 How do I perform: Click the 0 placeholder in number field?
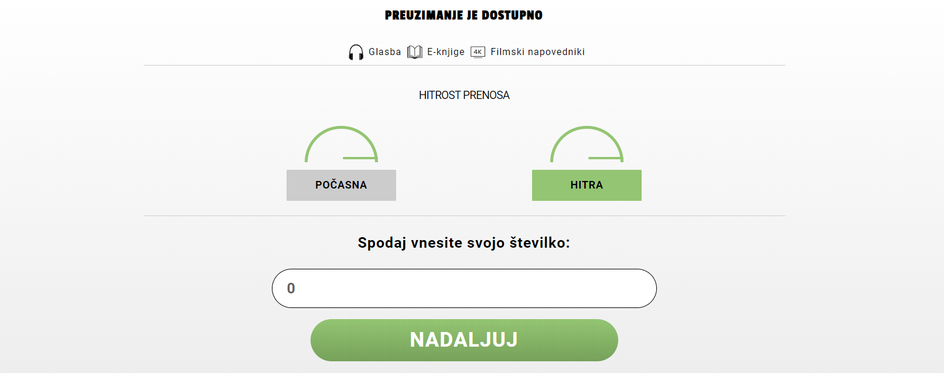pos(291,288)
